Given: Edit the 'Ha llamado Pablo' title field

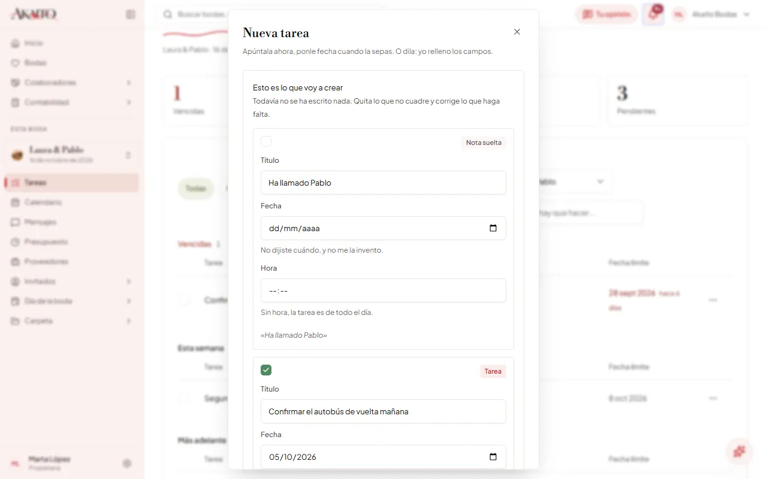Looking at the screenshot, I should (383, 183).
